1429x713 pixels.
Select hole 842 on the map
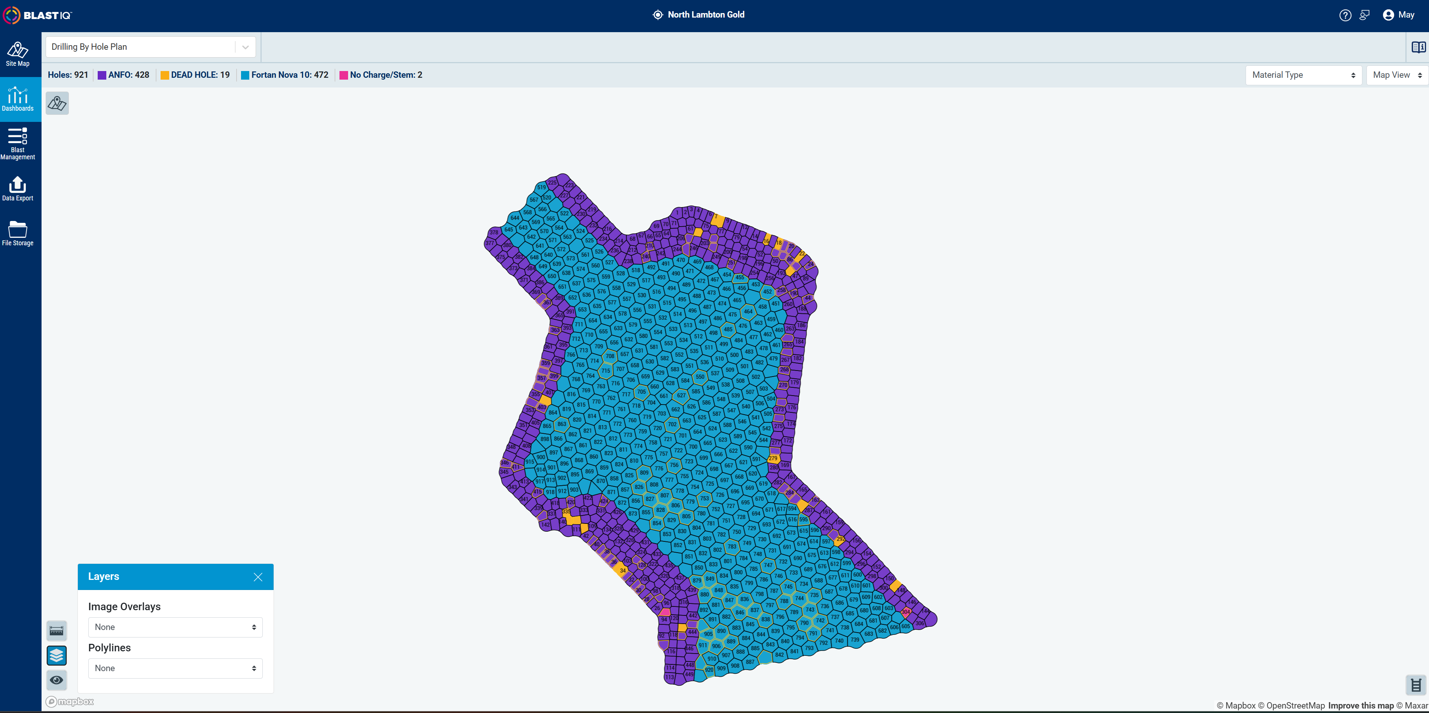click(x=779, y=655)
